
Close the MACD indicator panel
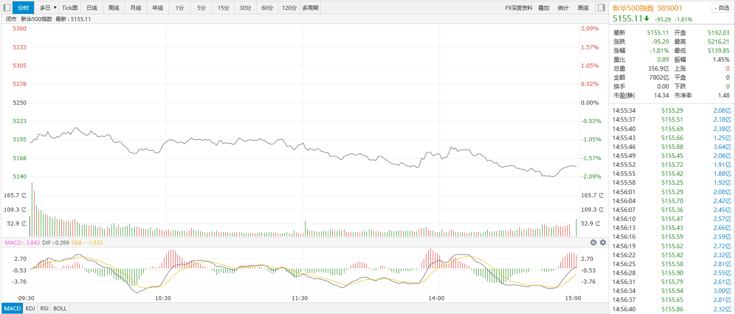click(593, 242)
